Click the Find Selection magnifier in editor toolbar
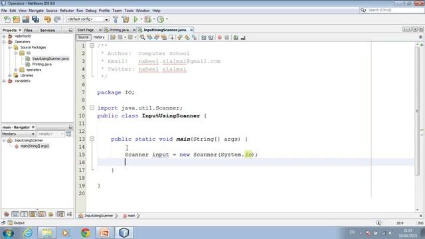Viewport: 425px width, 239px height. point(142,37)
